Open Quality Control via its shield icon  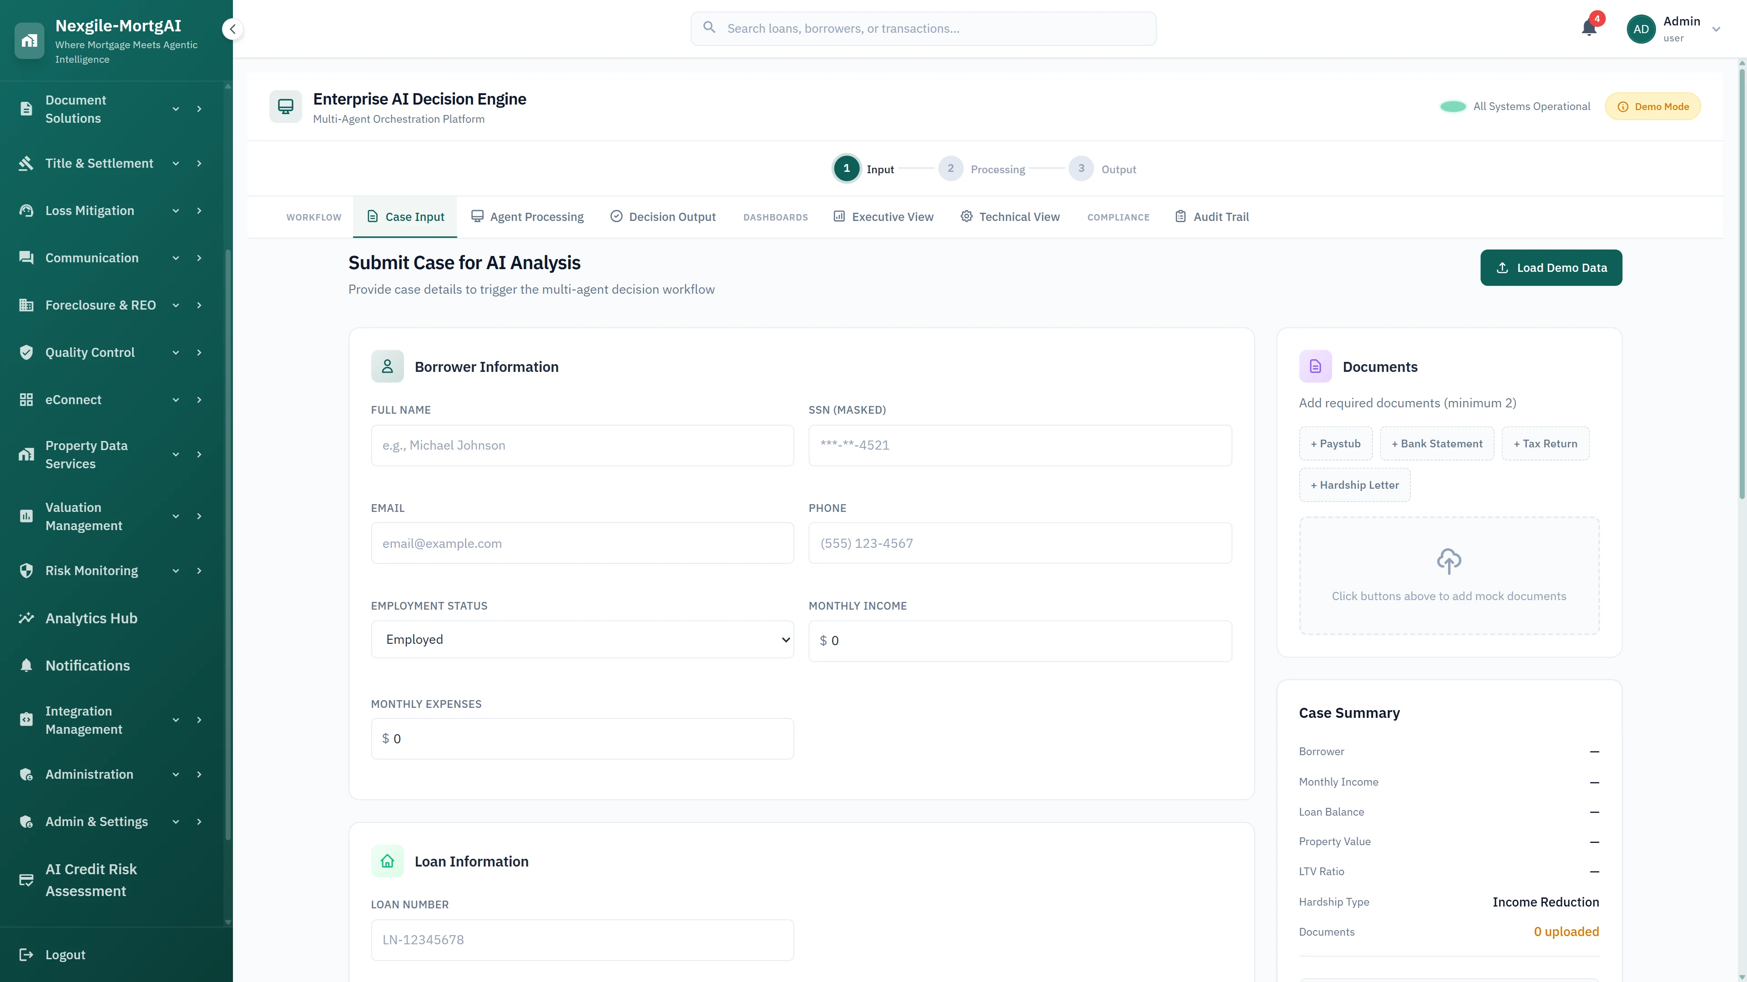coord(26,352)
